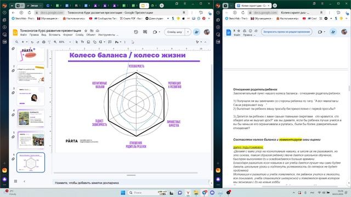The width and height of the screenshot is (351, 197).
Task: Print the presentation
Action: coord(44,42)
